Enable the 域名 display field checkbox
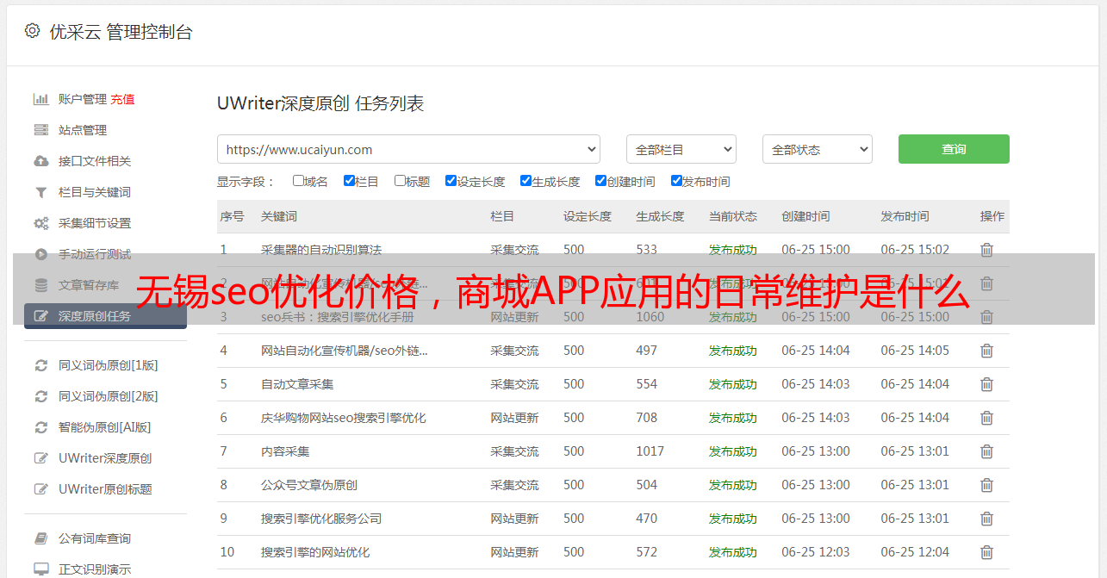Image resolution: width=1107 pixels, height=578 pixels. (x=298, y=181)
